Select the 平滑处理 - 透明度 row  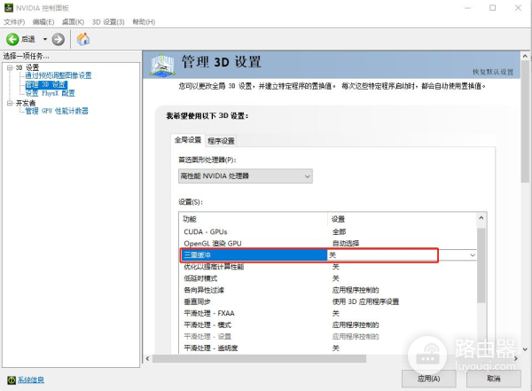point(327,348)
